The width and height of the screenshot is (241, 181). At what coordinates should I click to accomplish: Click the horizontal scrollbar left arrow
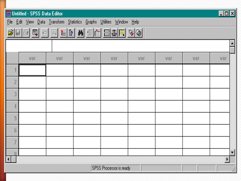coord(9,159)
